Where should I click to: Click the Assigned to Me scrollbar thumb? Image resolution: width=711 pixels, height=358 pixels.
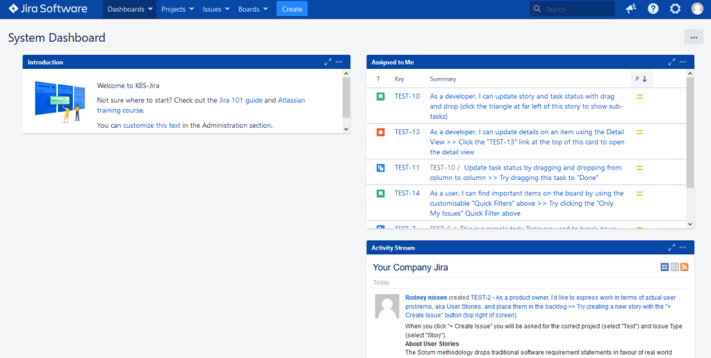click(690, 132)
